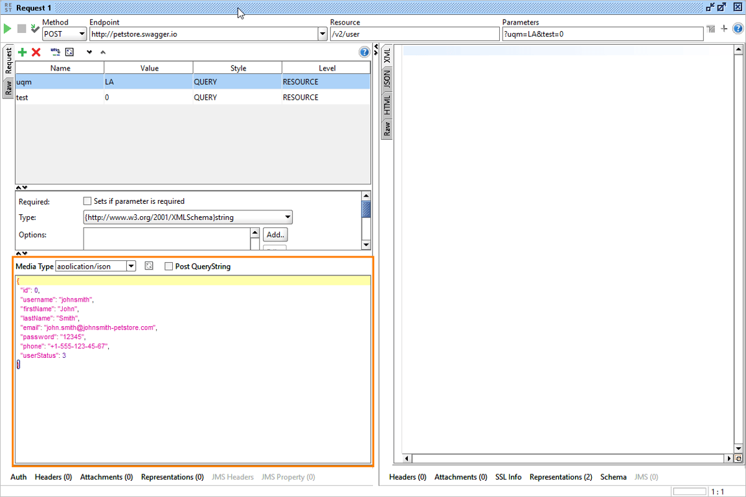Move selected parameter down
The image size is (746, 497).
pyautogui.click(x=89, y=52)
